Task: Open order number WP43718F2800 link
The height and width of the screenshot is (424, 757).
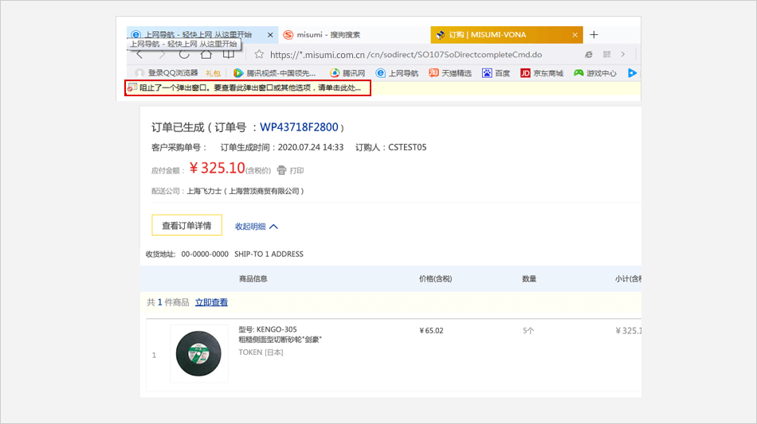Action: pyautogui.click(x=299, y=127)
